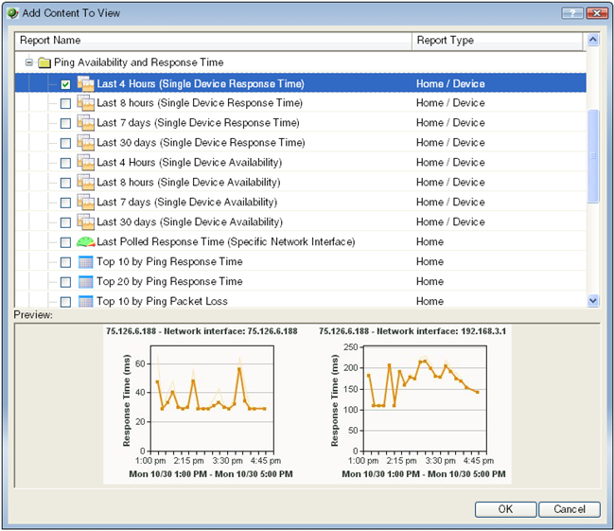Sort by the Report Name column header
This screenshot has width=614, height=531.
point(213,41)
